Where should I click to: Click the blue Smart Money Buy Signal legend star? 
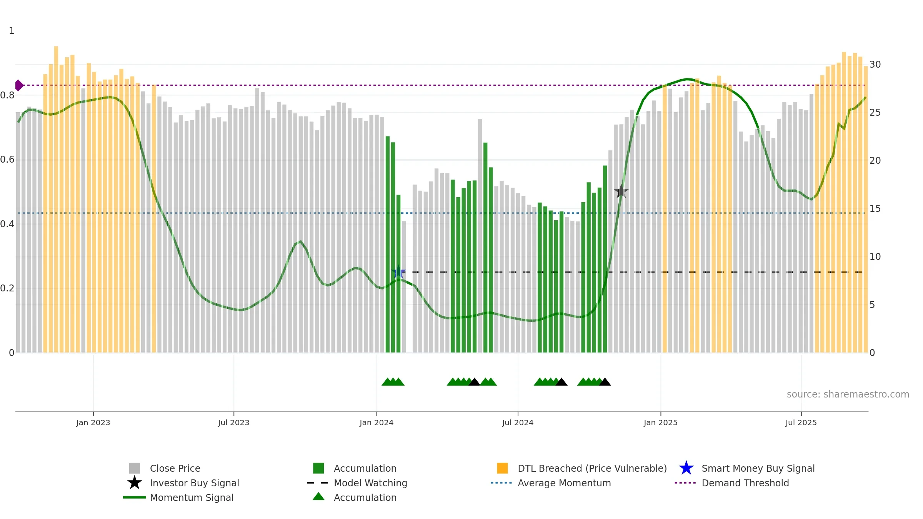pyautogui.click(x=686, y=468)
